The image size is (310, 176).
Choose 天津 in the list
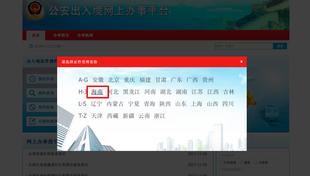coord(97,116)
